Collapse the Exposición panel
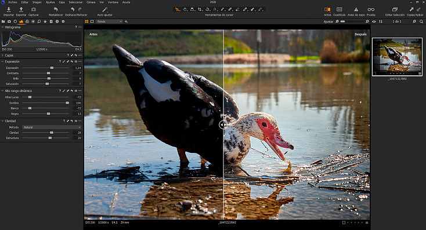This screenshot has height=230, width=426. 2,61
